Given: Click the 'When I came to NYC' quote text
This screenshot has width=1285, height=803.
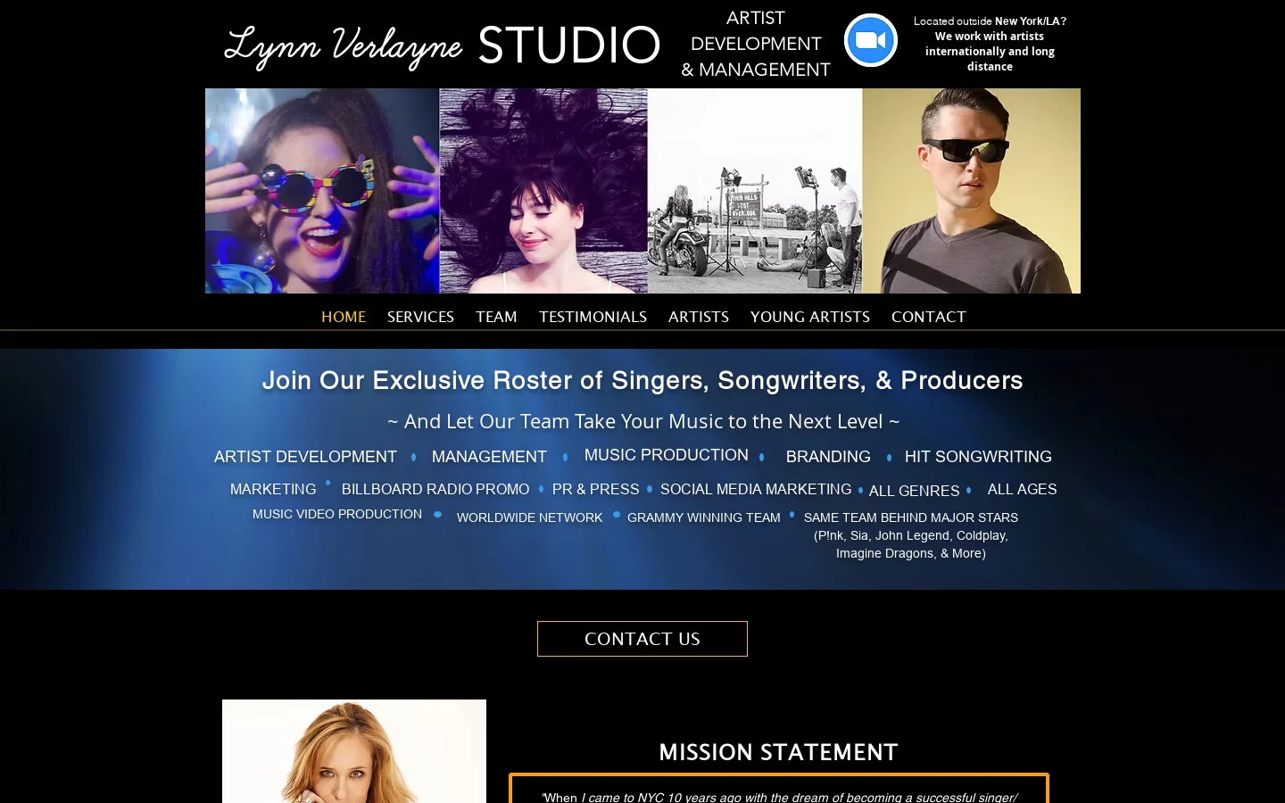Looking at the screenshot, I should (779, 797).
